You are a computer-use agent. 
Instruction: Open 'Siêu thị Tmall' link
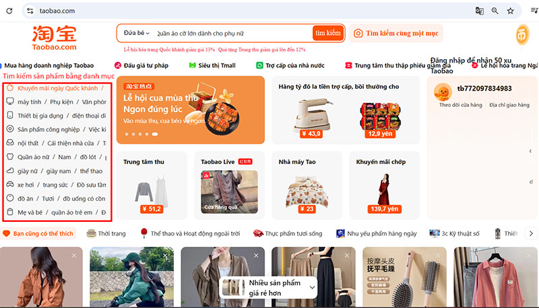coord(212,65)
